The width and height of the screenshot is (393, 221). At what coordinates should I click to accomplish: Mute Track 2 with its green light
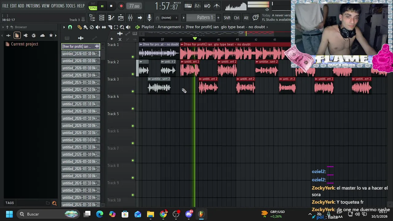point(133,74)
